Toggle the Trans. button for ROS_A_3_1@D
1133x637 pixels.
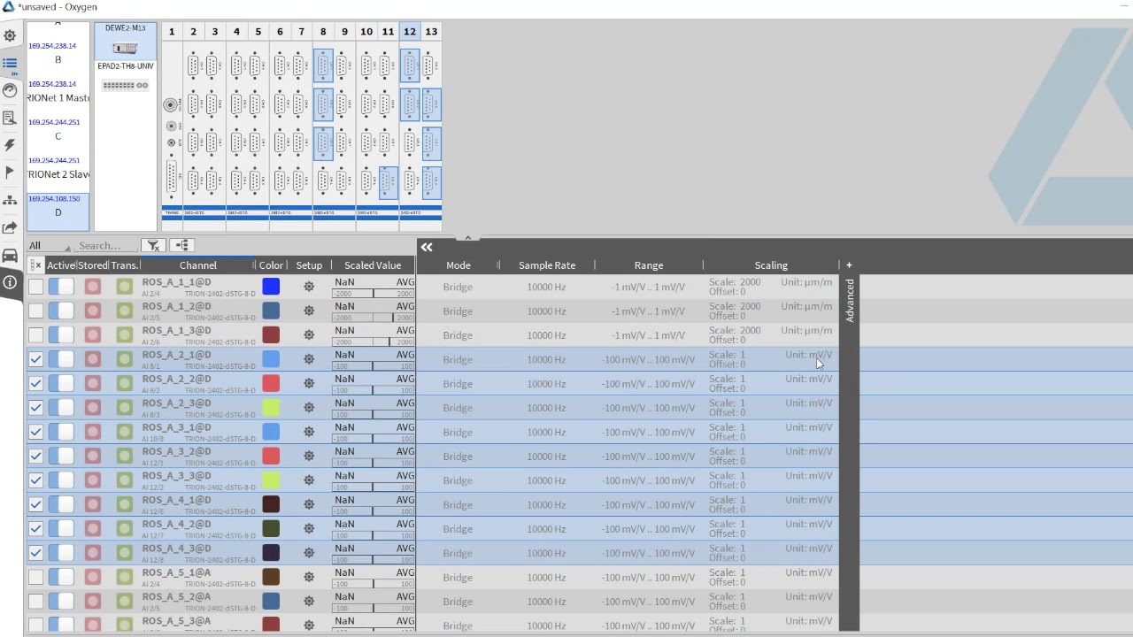tap(124, 432)
